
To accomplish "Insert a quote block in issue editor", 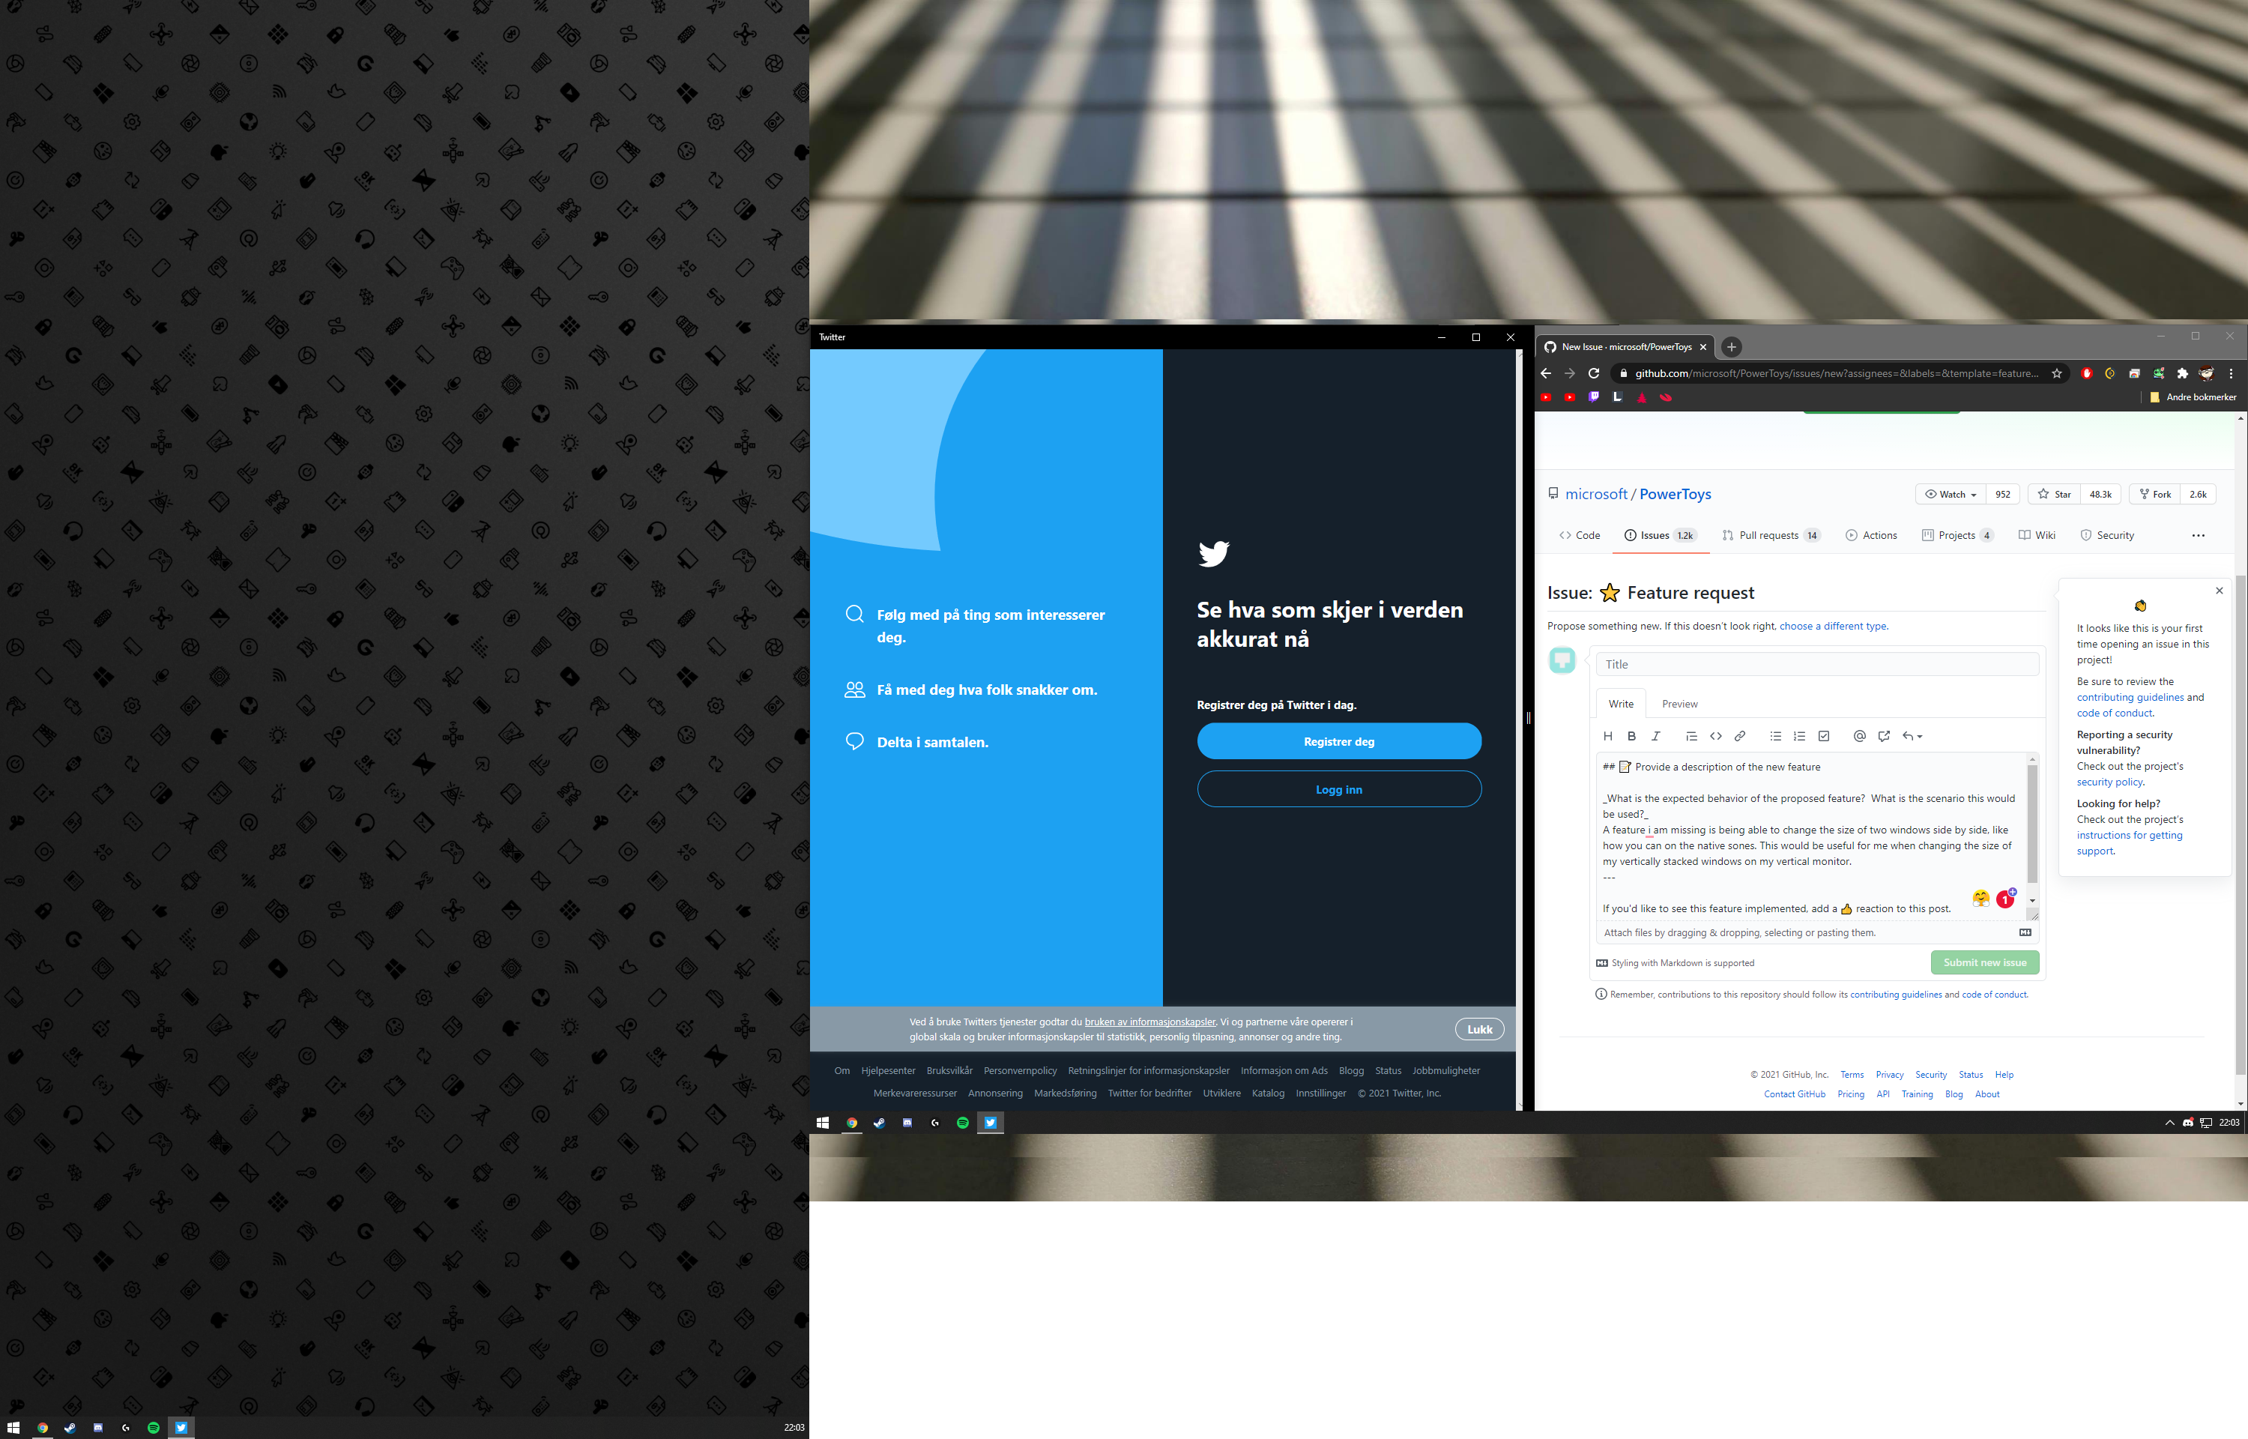I will (1691, 736).
